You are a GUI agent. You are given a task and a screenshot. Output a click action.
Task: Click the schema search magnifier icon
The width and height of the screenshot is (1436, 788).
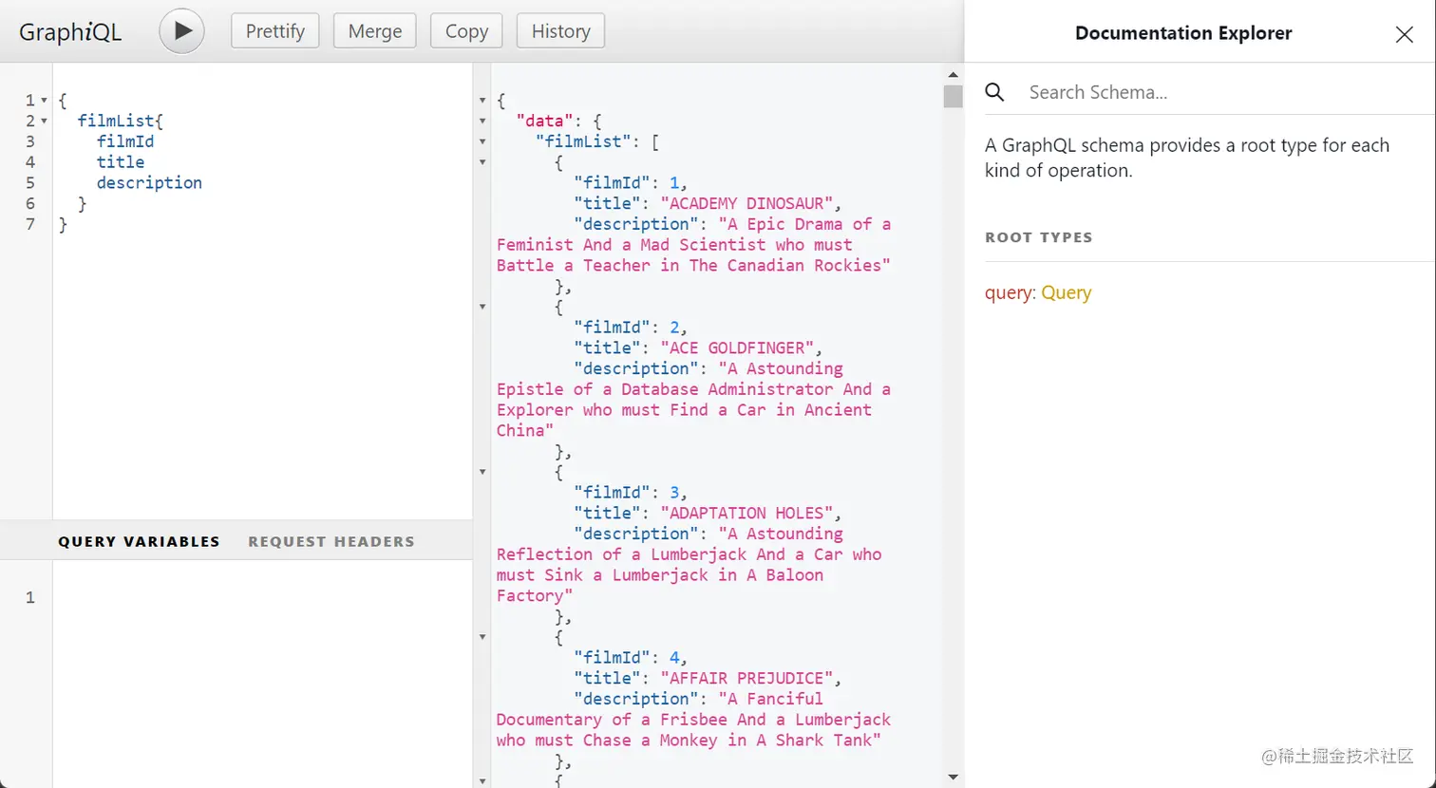(994, 92)
